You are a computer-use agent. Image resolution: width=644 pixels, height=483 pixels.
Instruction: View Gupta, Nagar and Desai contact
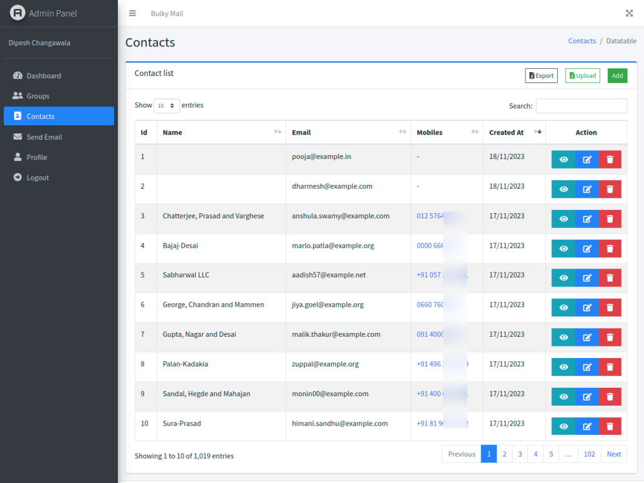pos(563,337)
